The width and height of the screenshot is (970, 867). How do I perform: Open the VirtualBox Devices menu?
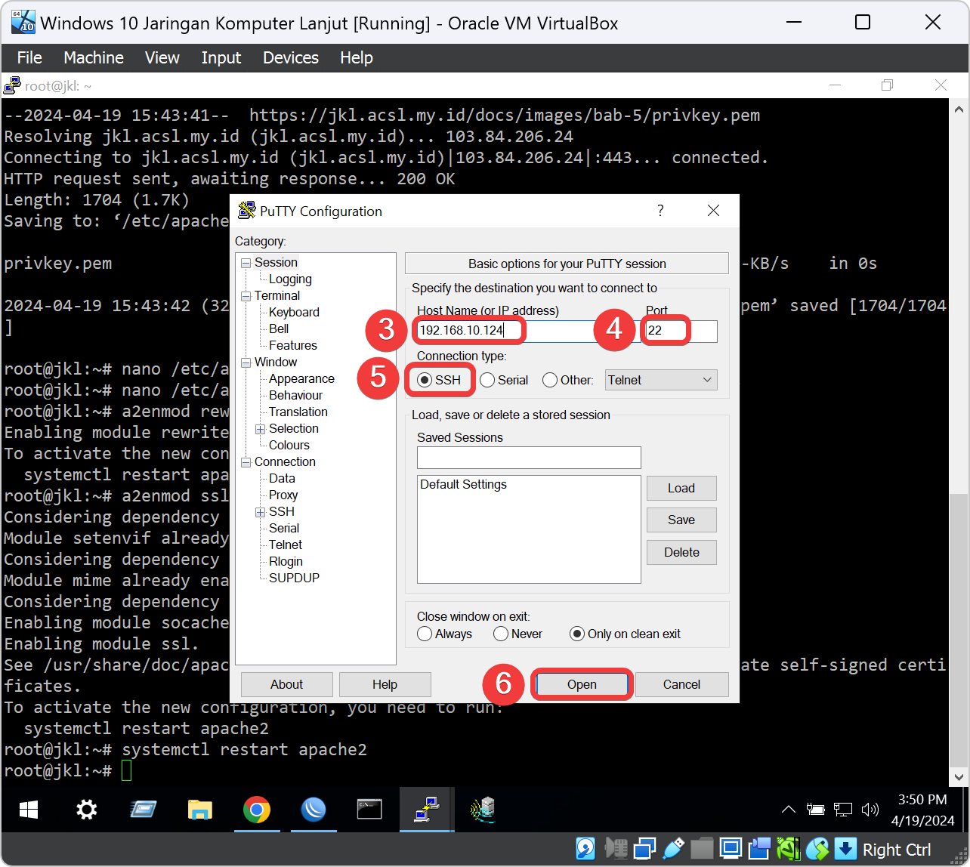[291, 57]
